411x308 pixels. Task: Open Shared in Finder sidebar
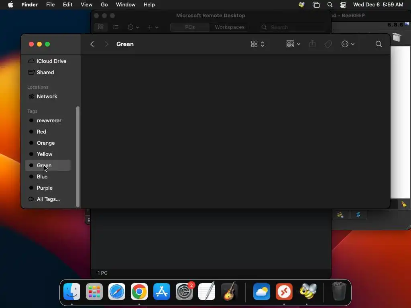48,72
